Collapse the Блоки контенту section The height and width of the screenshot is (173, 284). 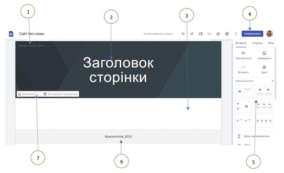[273, 81]
